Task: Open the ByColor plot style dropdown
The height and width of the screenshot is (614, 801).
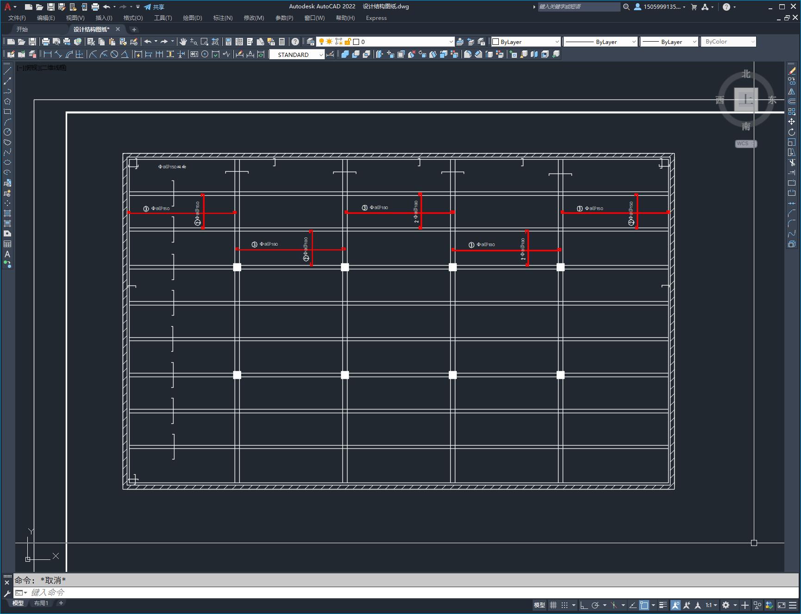Action: tap(728, 42)
